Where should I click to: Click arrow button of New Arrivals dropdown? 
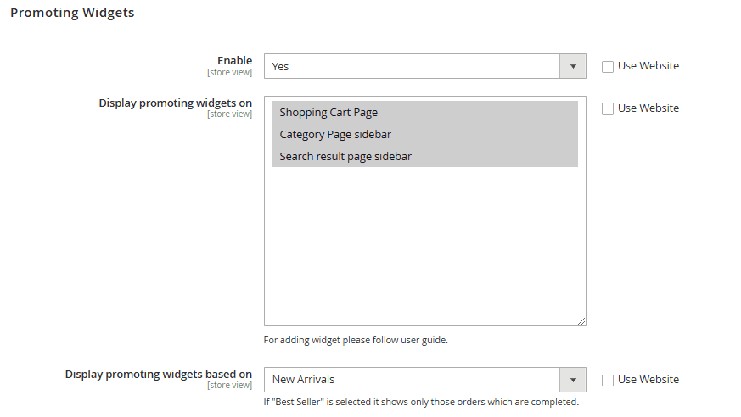(x=573, y=380)
